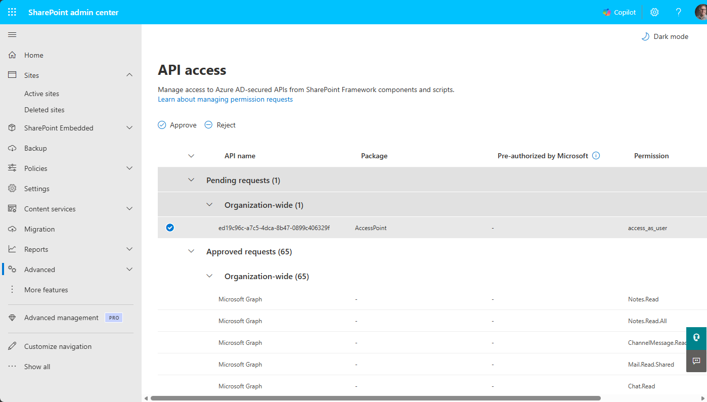The height and width of the screenshot is (402, 707).
Task: Toggle the header collapse-all chevron
Action: pos(191,156)
